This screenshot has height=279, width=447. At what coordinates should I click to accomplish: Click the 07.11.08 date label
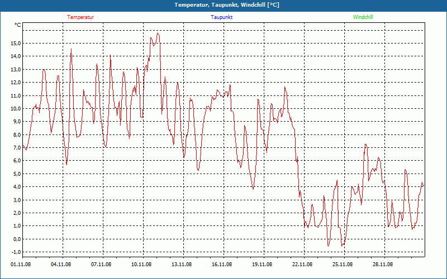coord(101,264)
